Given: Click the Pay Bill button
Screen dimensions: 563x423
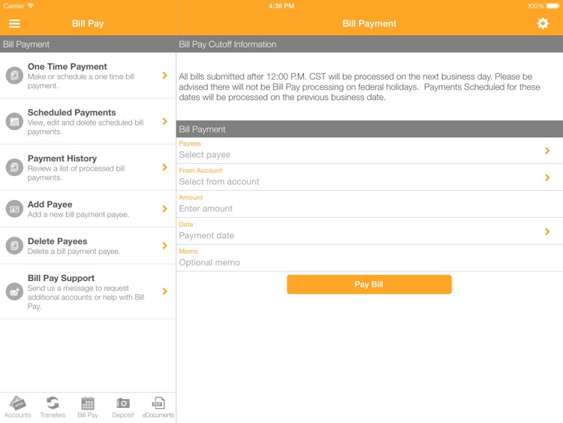Looking at the screenshot, I should [369, 284].
